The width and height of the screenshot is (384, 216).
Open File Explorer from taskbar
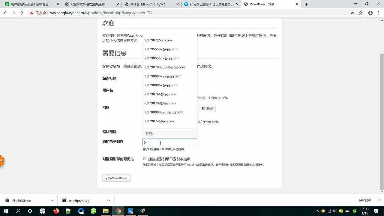point(106,211)
